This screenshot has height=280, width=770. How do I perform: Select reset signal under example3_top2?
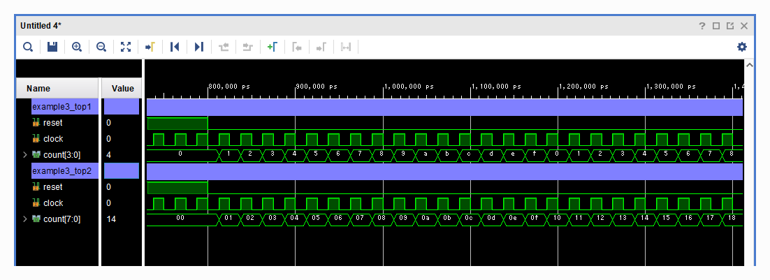point(52,187)
